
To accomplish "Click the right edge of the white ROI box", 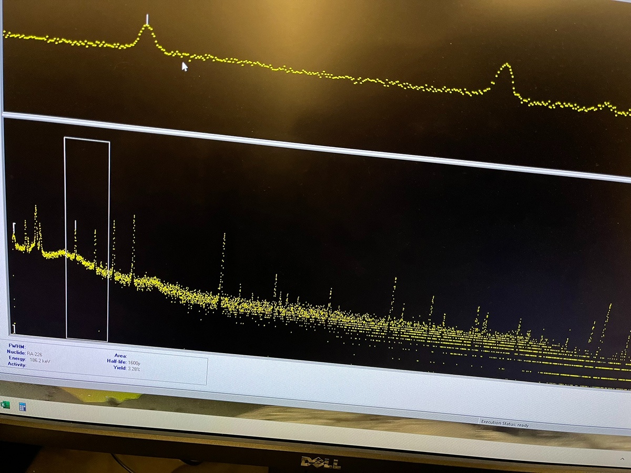I will click(109, 236).
